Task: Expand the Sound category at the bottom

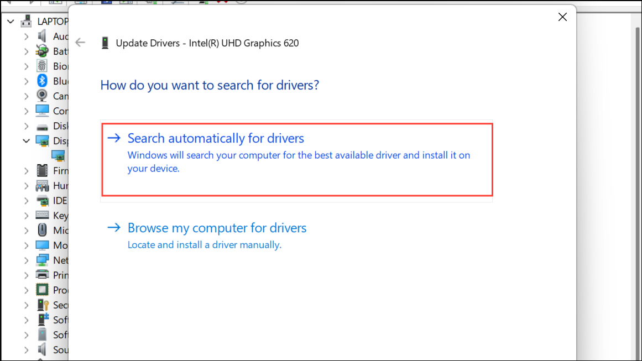Action: 27,349
